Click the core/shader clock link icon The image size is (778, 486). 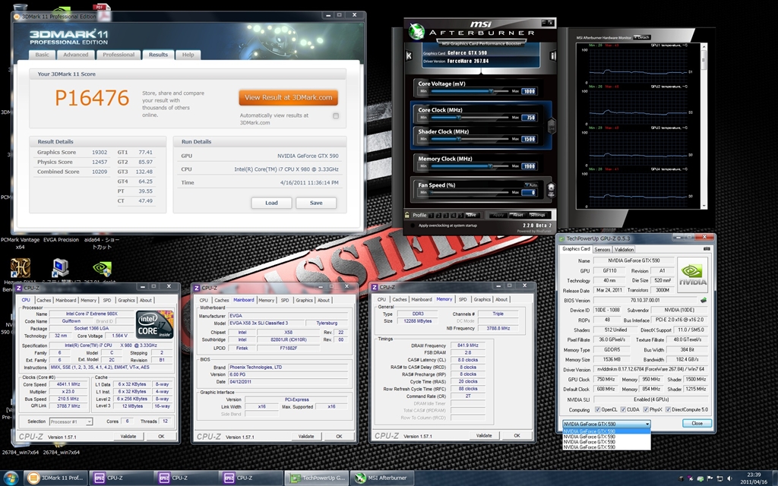click(551, 125)
